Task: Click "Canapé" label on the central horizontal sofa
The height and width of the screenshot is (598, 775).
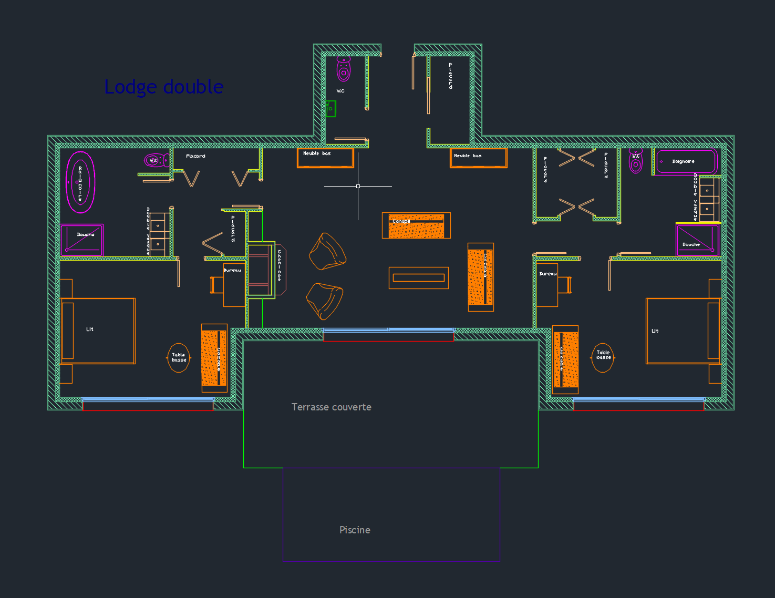Action: click(x=401, y=221)
